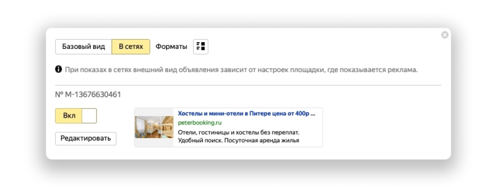Image resolution: width=497 pixels, height=187 pixels.
Task: Toggle the Вкл ad switch off
Action: point(76,116)
